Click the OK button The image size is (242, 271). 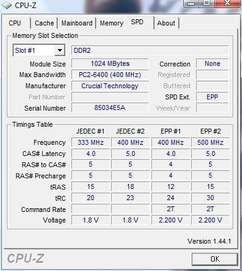(x=215, y=259)
